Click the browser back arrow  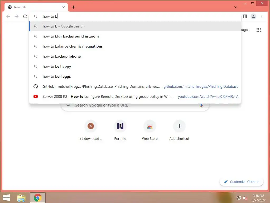(8, 16)
